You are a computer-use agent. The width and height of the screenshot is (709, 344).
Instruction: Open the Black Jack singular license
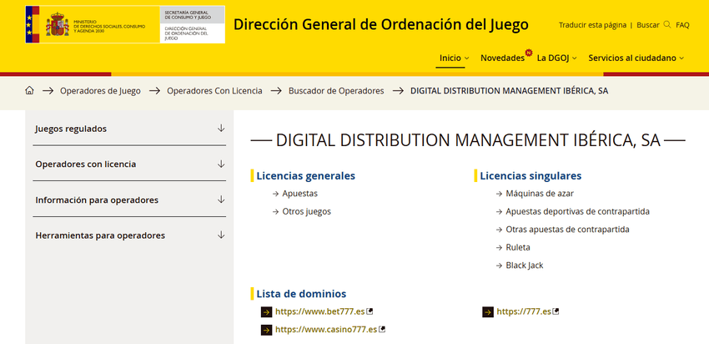pyautogui.click(x=525, y=266)
